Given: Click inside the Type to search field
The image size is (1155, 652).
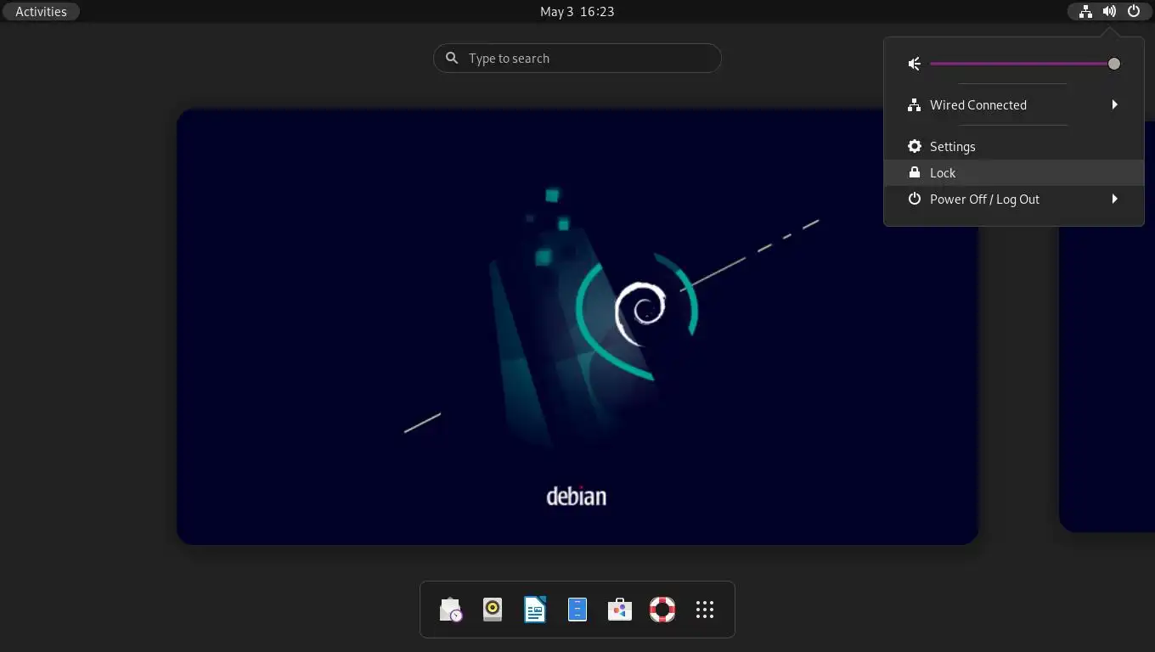Looking at the screenshot, I should click(577, 58).
